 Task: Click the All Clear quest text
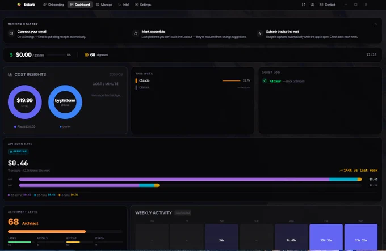click(275, 81)
